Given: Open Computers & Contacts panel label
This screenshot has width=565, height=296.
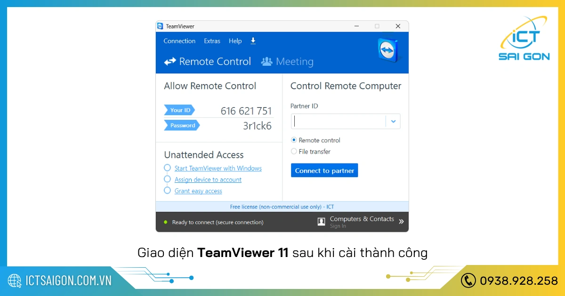Looking at the screenshot, I should (x=362, y=219).
